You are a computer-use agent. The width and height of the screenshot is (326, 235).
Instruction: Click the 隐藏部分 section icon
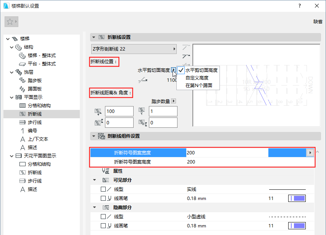point(106,208)
